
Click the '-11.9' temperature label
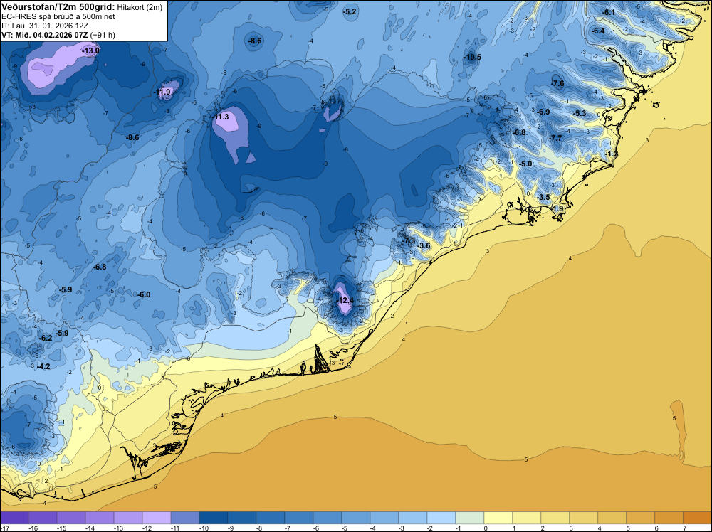coord(162,92)
